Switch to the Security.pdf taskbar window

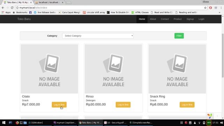(x=115, y=122)
